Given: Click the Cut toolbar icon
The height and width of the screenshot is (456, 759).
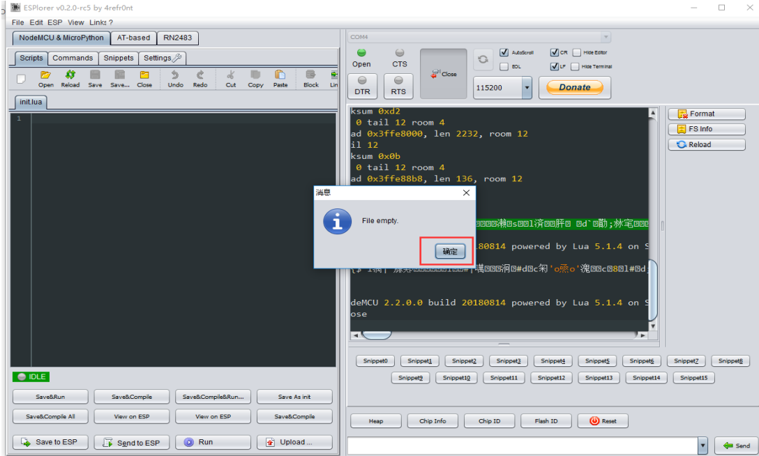Looking at the screenshot, I should coord(231,78).
